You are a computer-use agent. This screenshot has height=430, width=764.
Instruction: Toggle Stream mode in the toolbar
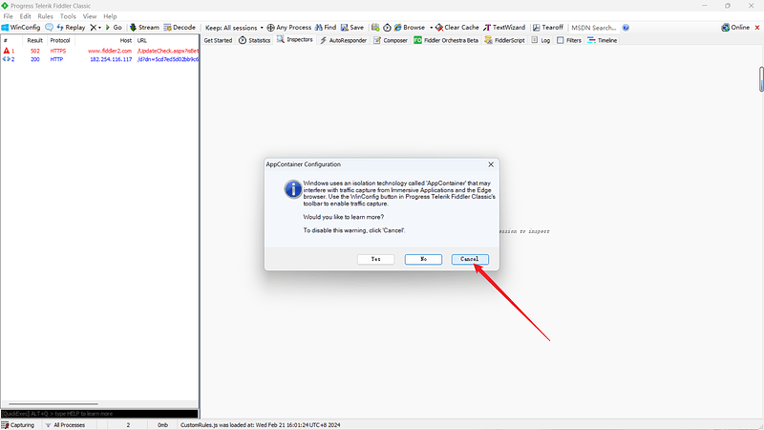point(144,28)
